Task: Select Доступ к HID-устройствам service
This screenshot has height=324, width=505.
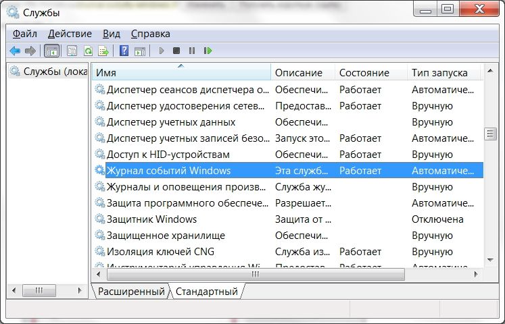Action: (288, 155)
